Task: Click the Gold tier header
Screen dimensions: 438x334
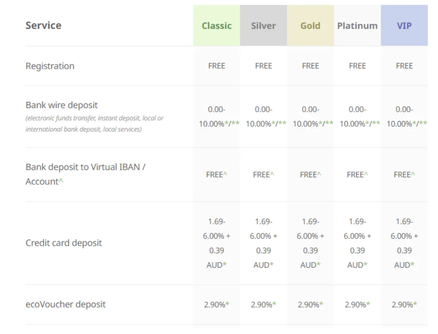Action: (x=310, y=26)
